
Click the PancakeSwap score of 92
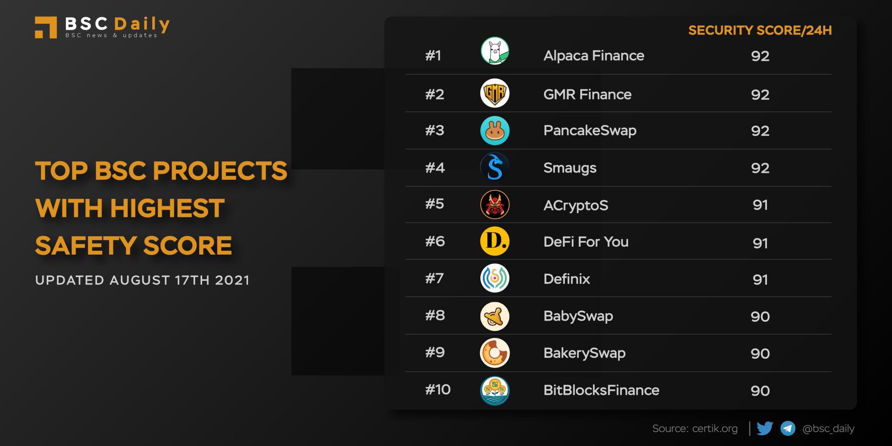(x=760, y=131)
